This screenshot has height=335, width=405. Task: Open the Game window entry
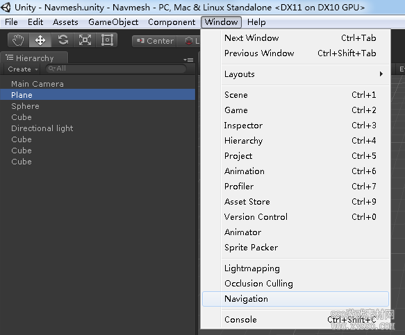295,110
